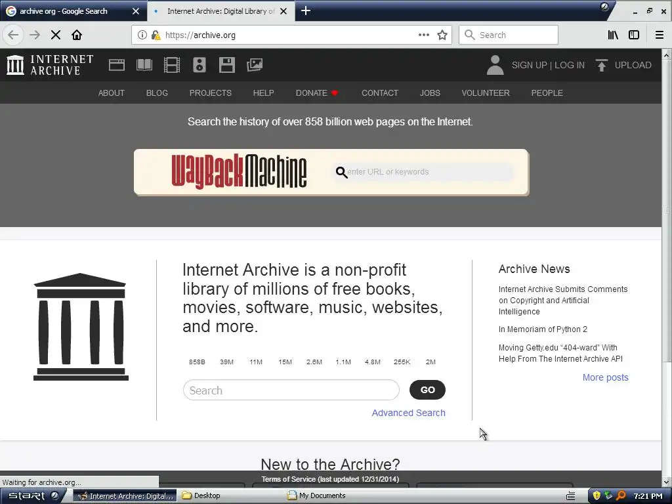This screenshot has width=672, height=504.
Task: Click the 858B web pages count
Action: point(197,362)
